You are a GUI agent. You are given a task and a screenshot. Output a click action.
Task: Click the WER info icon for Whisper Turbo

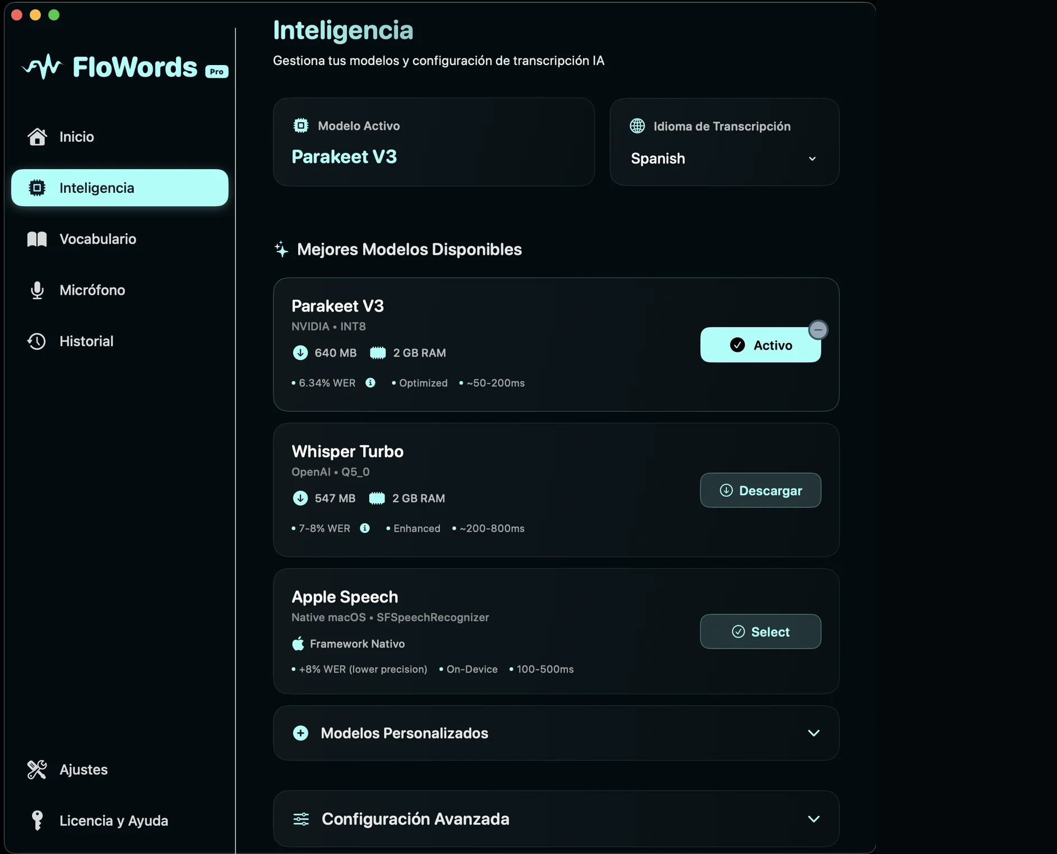(365, 528)
